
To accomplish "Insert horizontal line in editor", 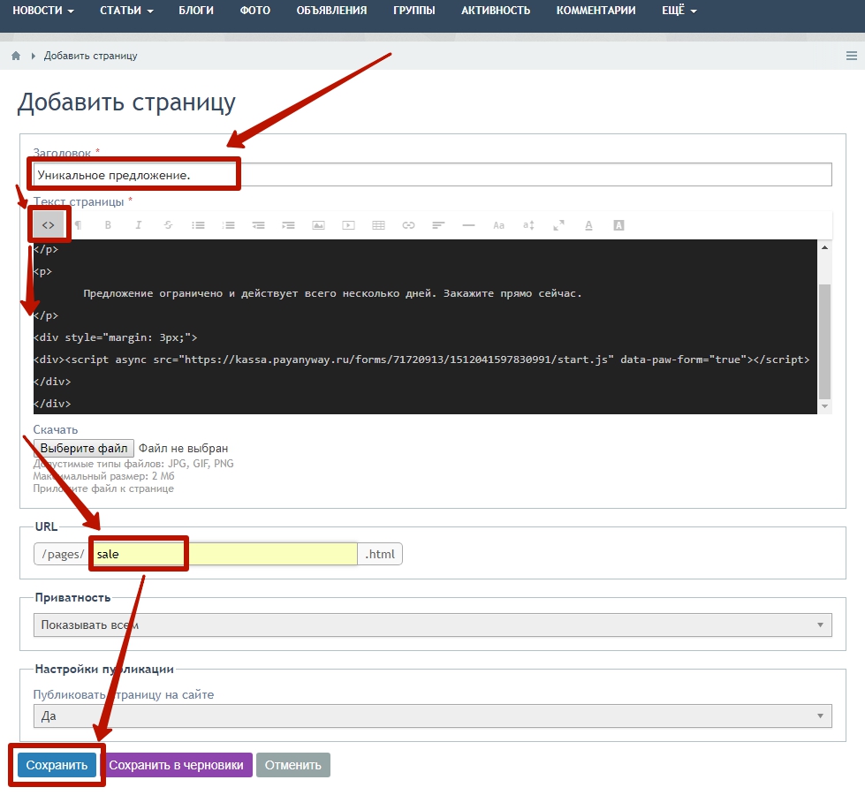I will point(468,225).
